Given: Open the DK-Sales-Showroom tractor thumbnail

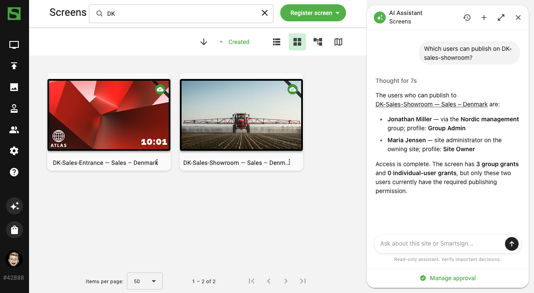Looking at the screenshot, I should click(241, 115).
